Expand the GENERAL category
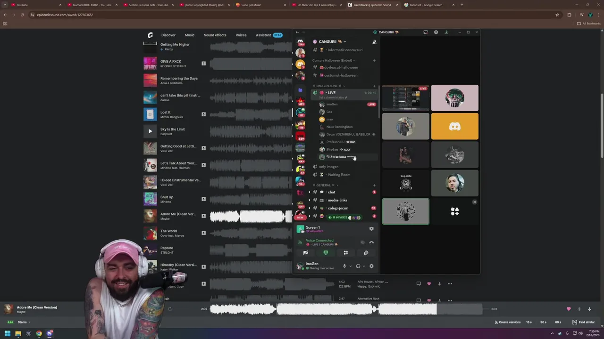Image resolution: width=604 pixels, height=339 pixels. [x=326, y=185]
